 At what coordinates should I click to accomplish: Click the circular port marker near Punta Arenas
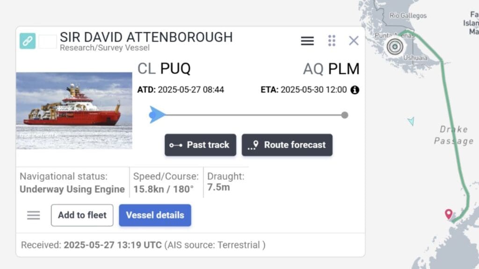point(395,46)
